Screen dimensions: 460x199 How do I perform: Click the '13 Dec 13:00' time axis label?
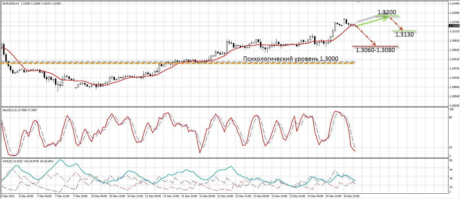click(x=279, y=196)
